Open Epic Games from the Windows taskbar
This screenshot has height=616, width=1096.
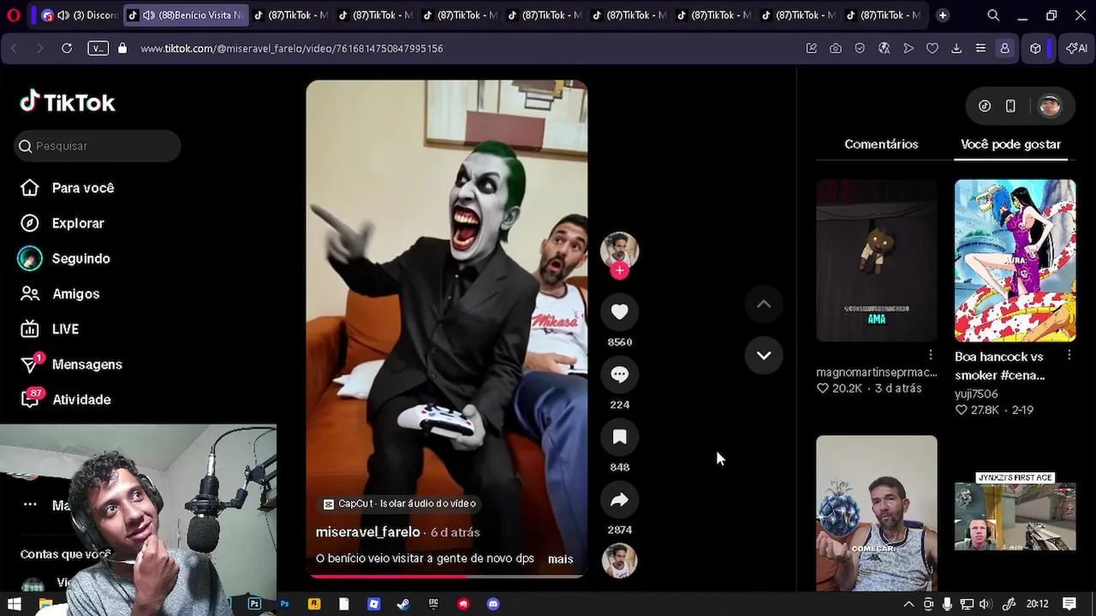pyautogui.click(x=433, y=604)
